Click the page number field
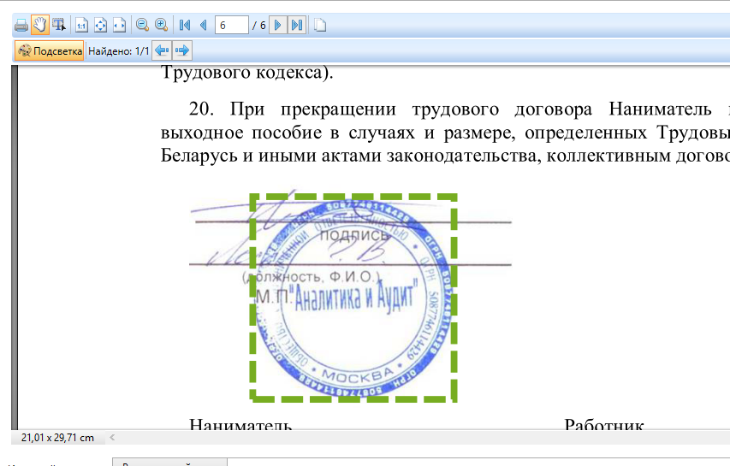This screenshot has height=466, width=730. [x=231, y=25]
